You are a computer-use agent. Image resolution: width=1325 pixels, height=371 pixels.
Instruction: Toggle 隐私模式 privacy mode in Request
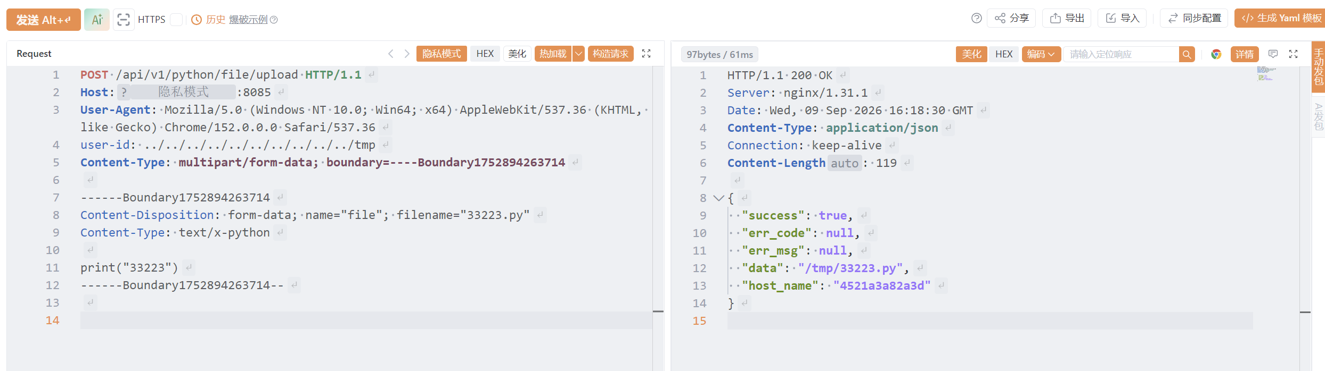point(441,54)
